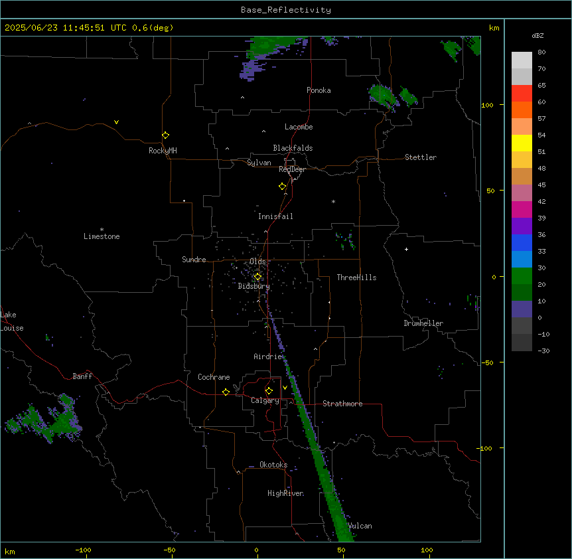Click the RedDeer city label
The image size is (572, 559).
[x=292, y=169]
